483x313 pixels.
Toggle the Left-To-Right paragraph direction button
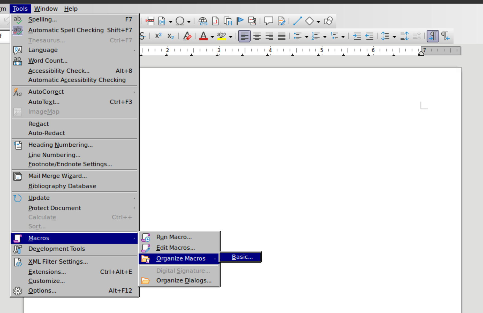click(x=433, y=36)
